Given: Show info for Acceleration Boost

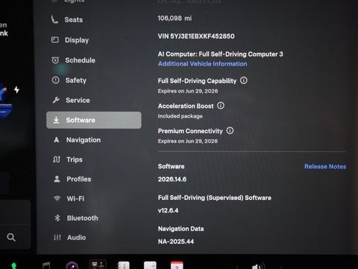Looking at the screenshot, I should 221,106.
